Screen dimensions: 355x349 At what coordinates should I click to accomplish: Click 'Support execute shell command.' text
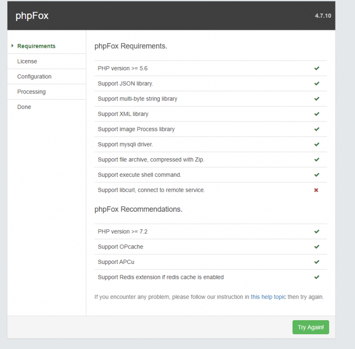tap(139, 174)
